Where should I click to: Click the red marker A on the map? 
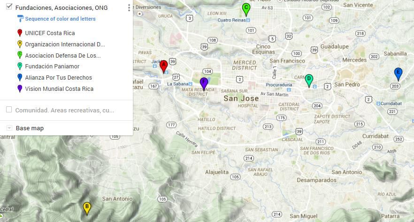(x=163, y=66)
